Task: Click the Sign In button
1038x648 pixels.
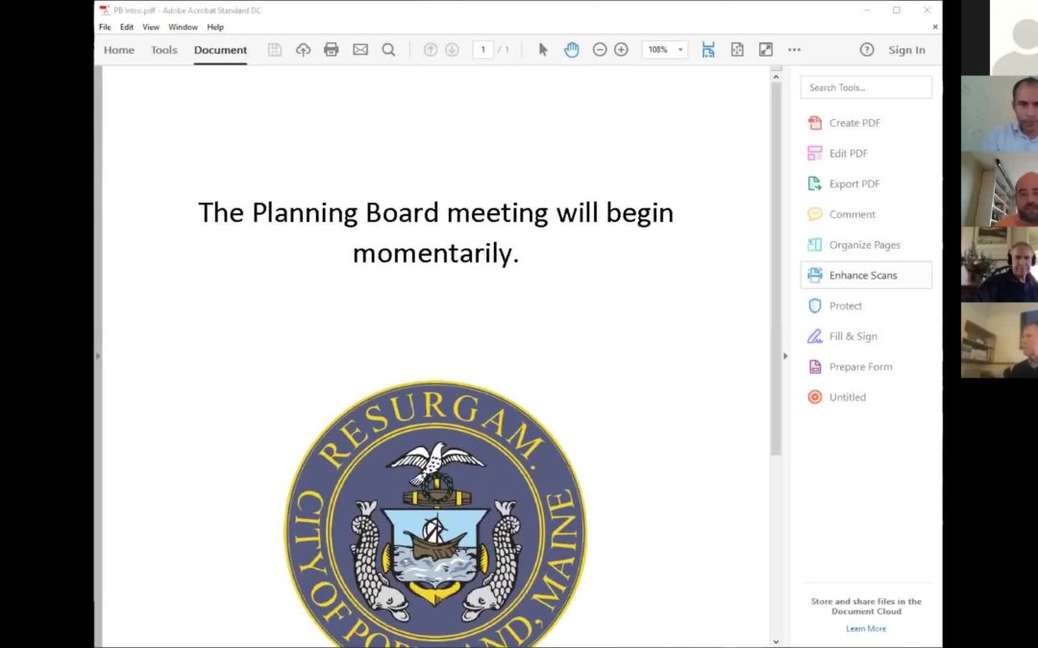Action: click(907, 50)
